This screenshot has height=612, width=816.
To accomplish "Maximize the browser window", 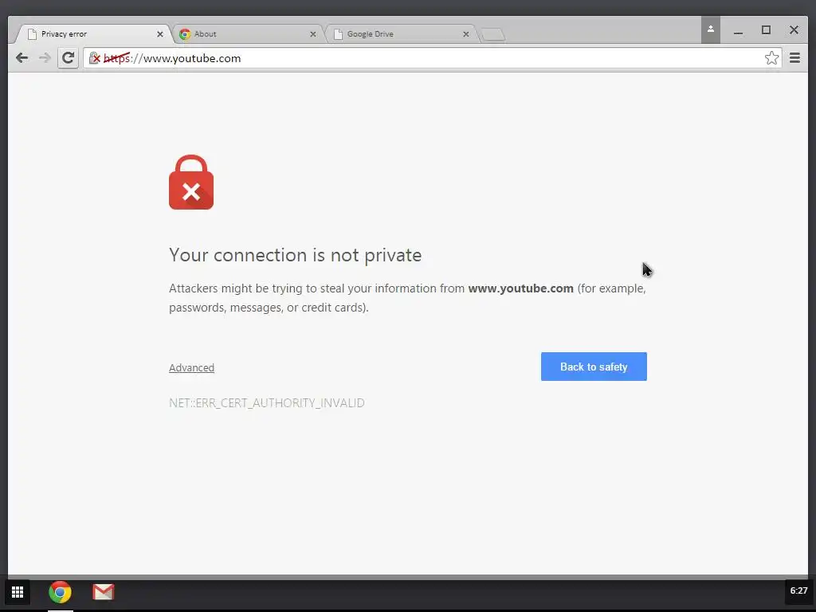I will pyautogui.click(x=766, y=30).
